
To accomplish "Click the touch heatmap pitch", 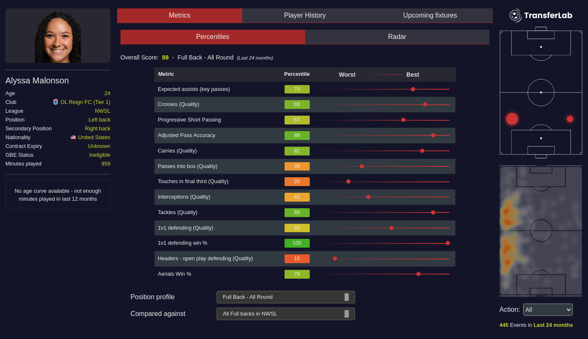I will (541, 230).
